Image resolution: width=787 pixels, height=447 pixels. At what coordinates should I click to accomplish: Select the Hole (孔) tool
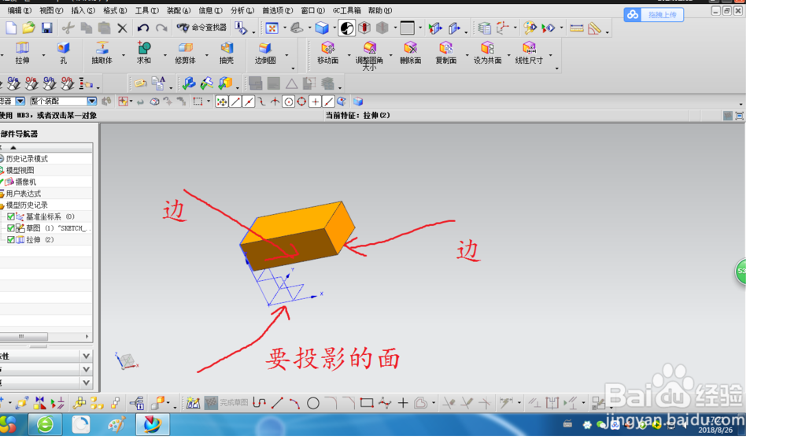(63, 53)
